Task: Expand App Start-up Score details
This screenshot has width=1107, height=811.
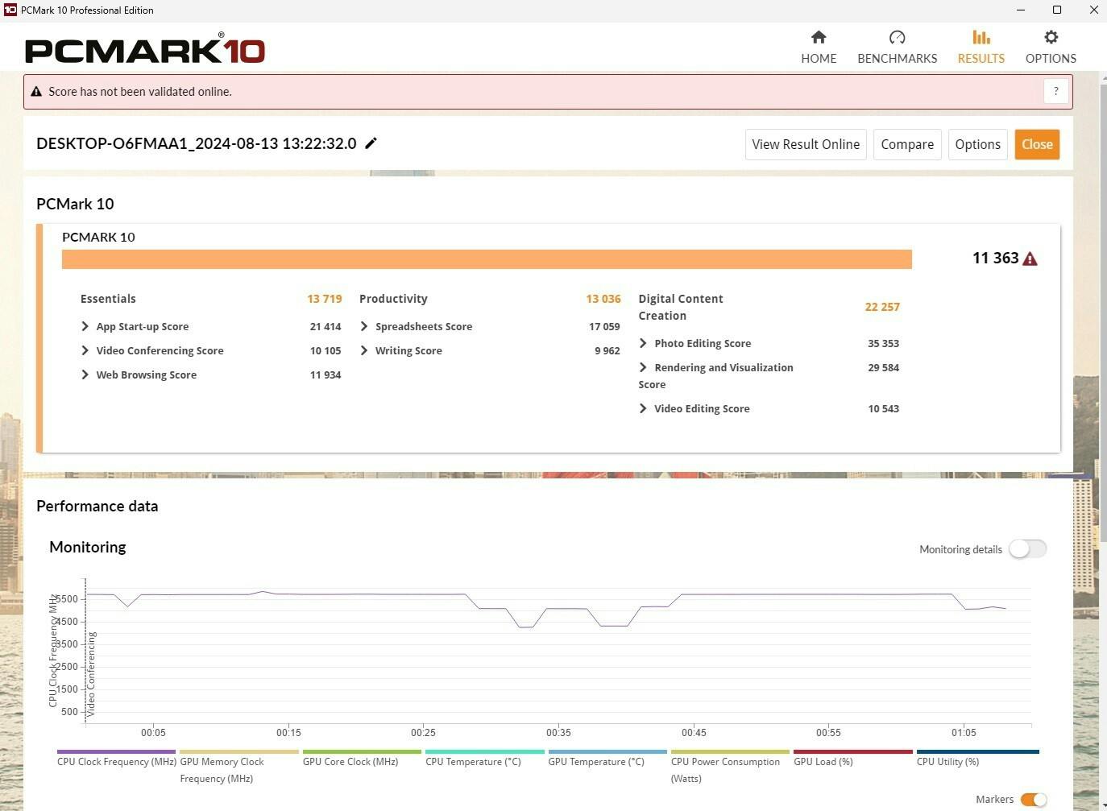Action: click(85, 326)
